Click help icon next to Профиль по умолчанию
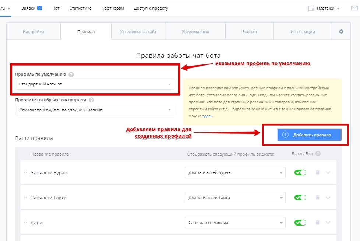The width and height of the screenshot is (360, 241). tap(71, 74)
